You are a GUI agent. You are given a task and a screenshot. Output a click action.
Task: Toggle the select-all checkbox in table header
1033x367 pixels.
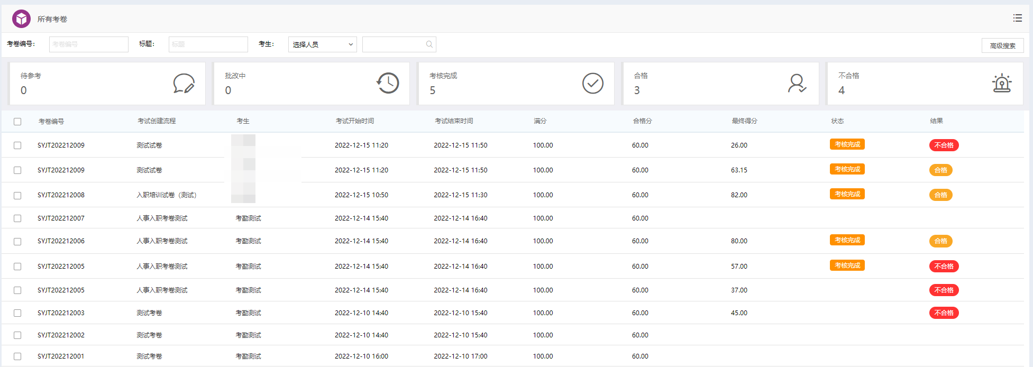coord(17,122)
